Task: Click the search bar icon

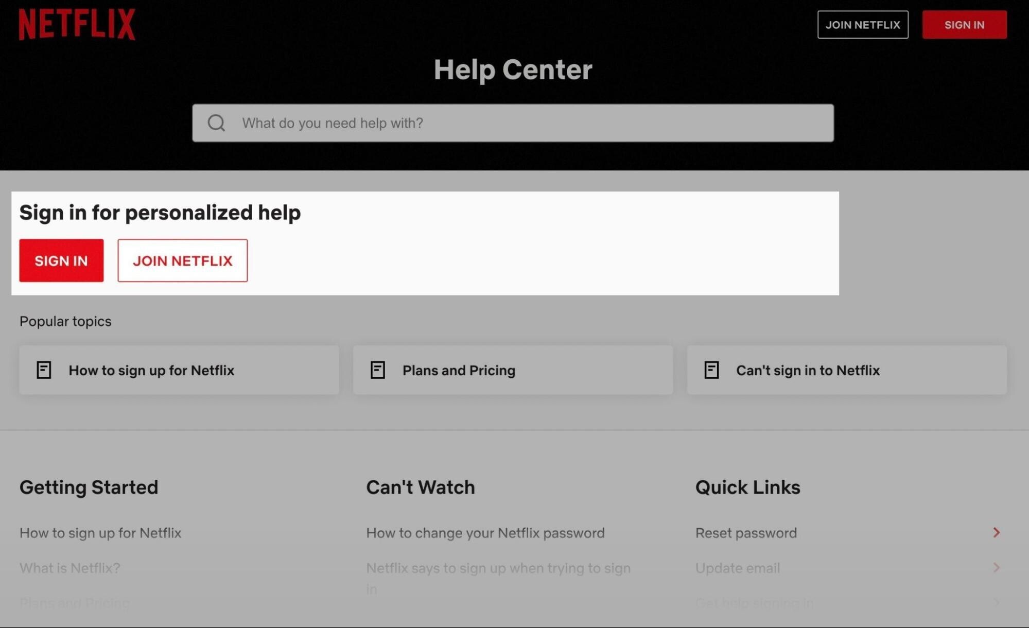Action: click(216, 123)
